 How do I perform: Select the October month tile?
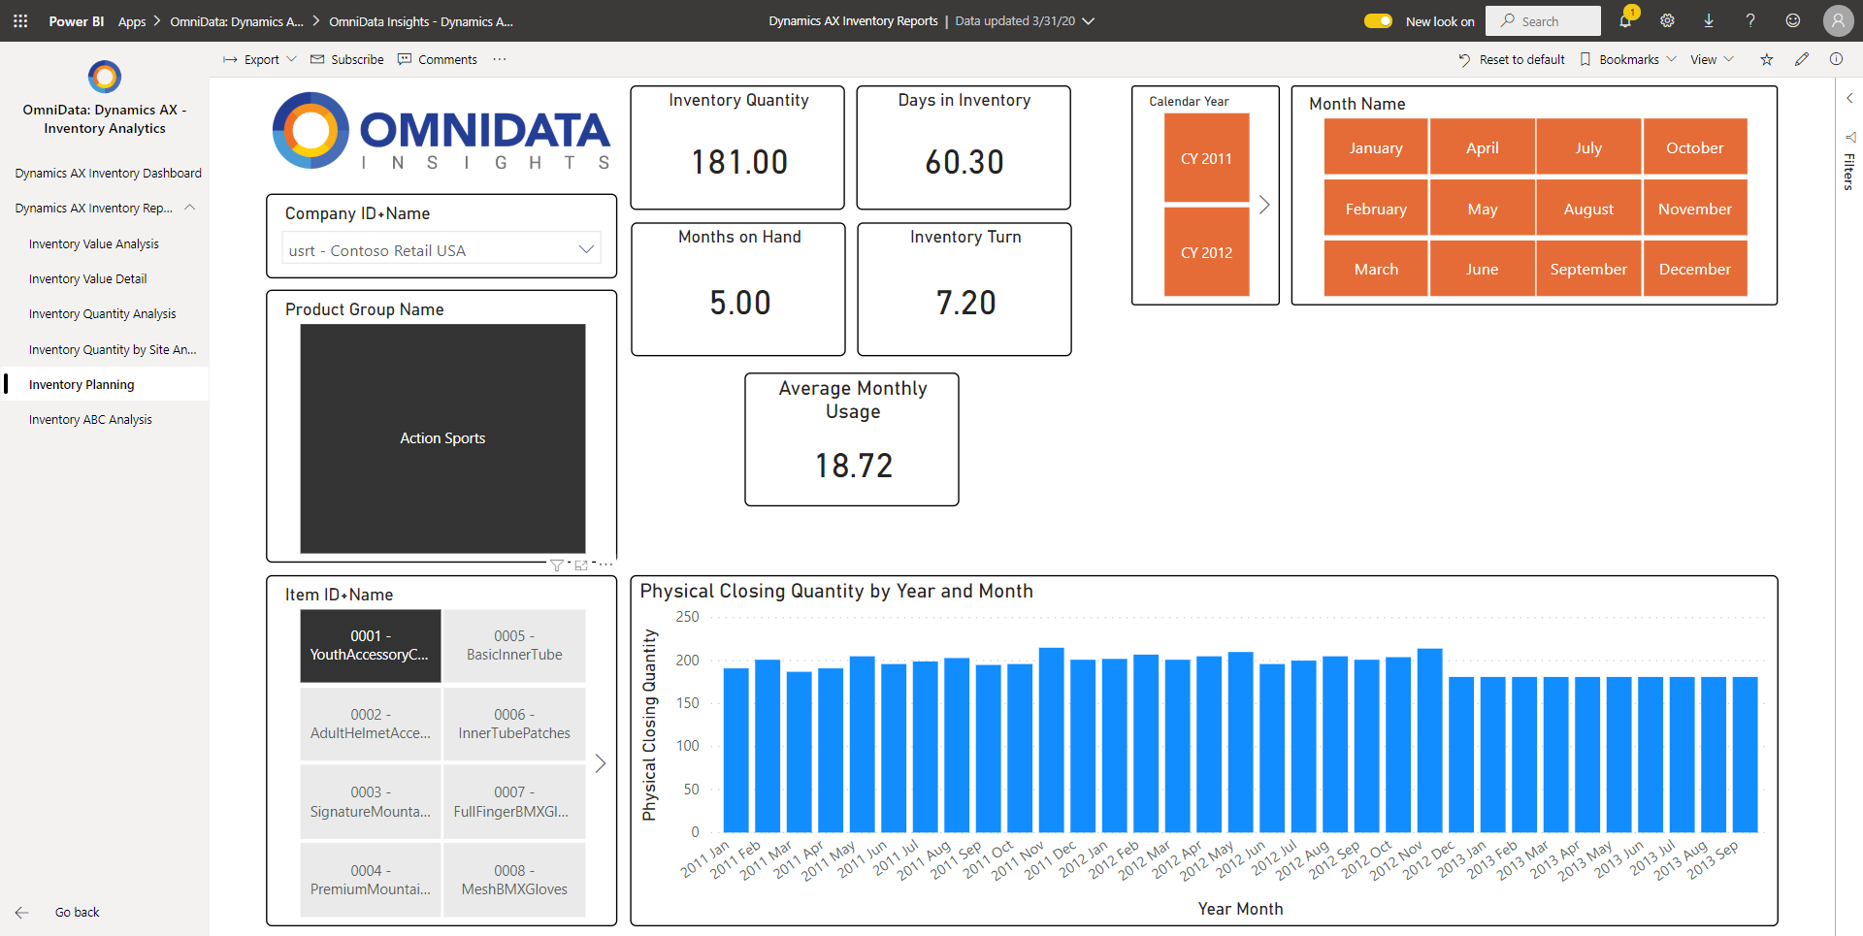coord(1695,147)
